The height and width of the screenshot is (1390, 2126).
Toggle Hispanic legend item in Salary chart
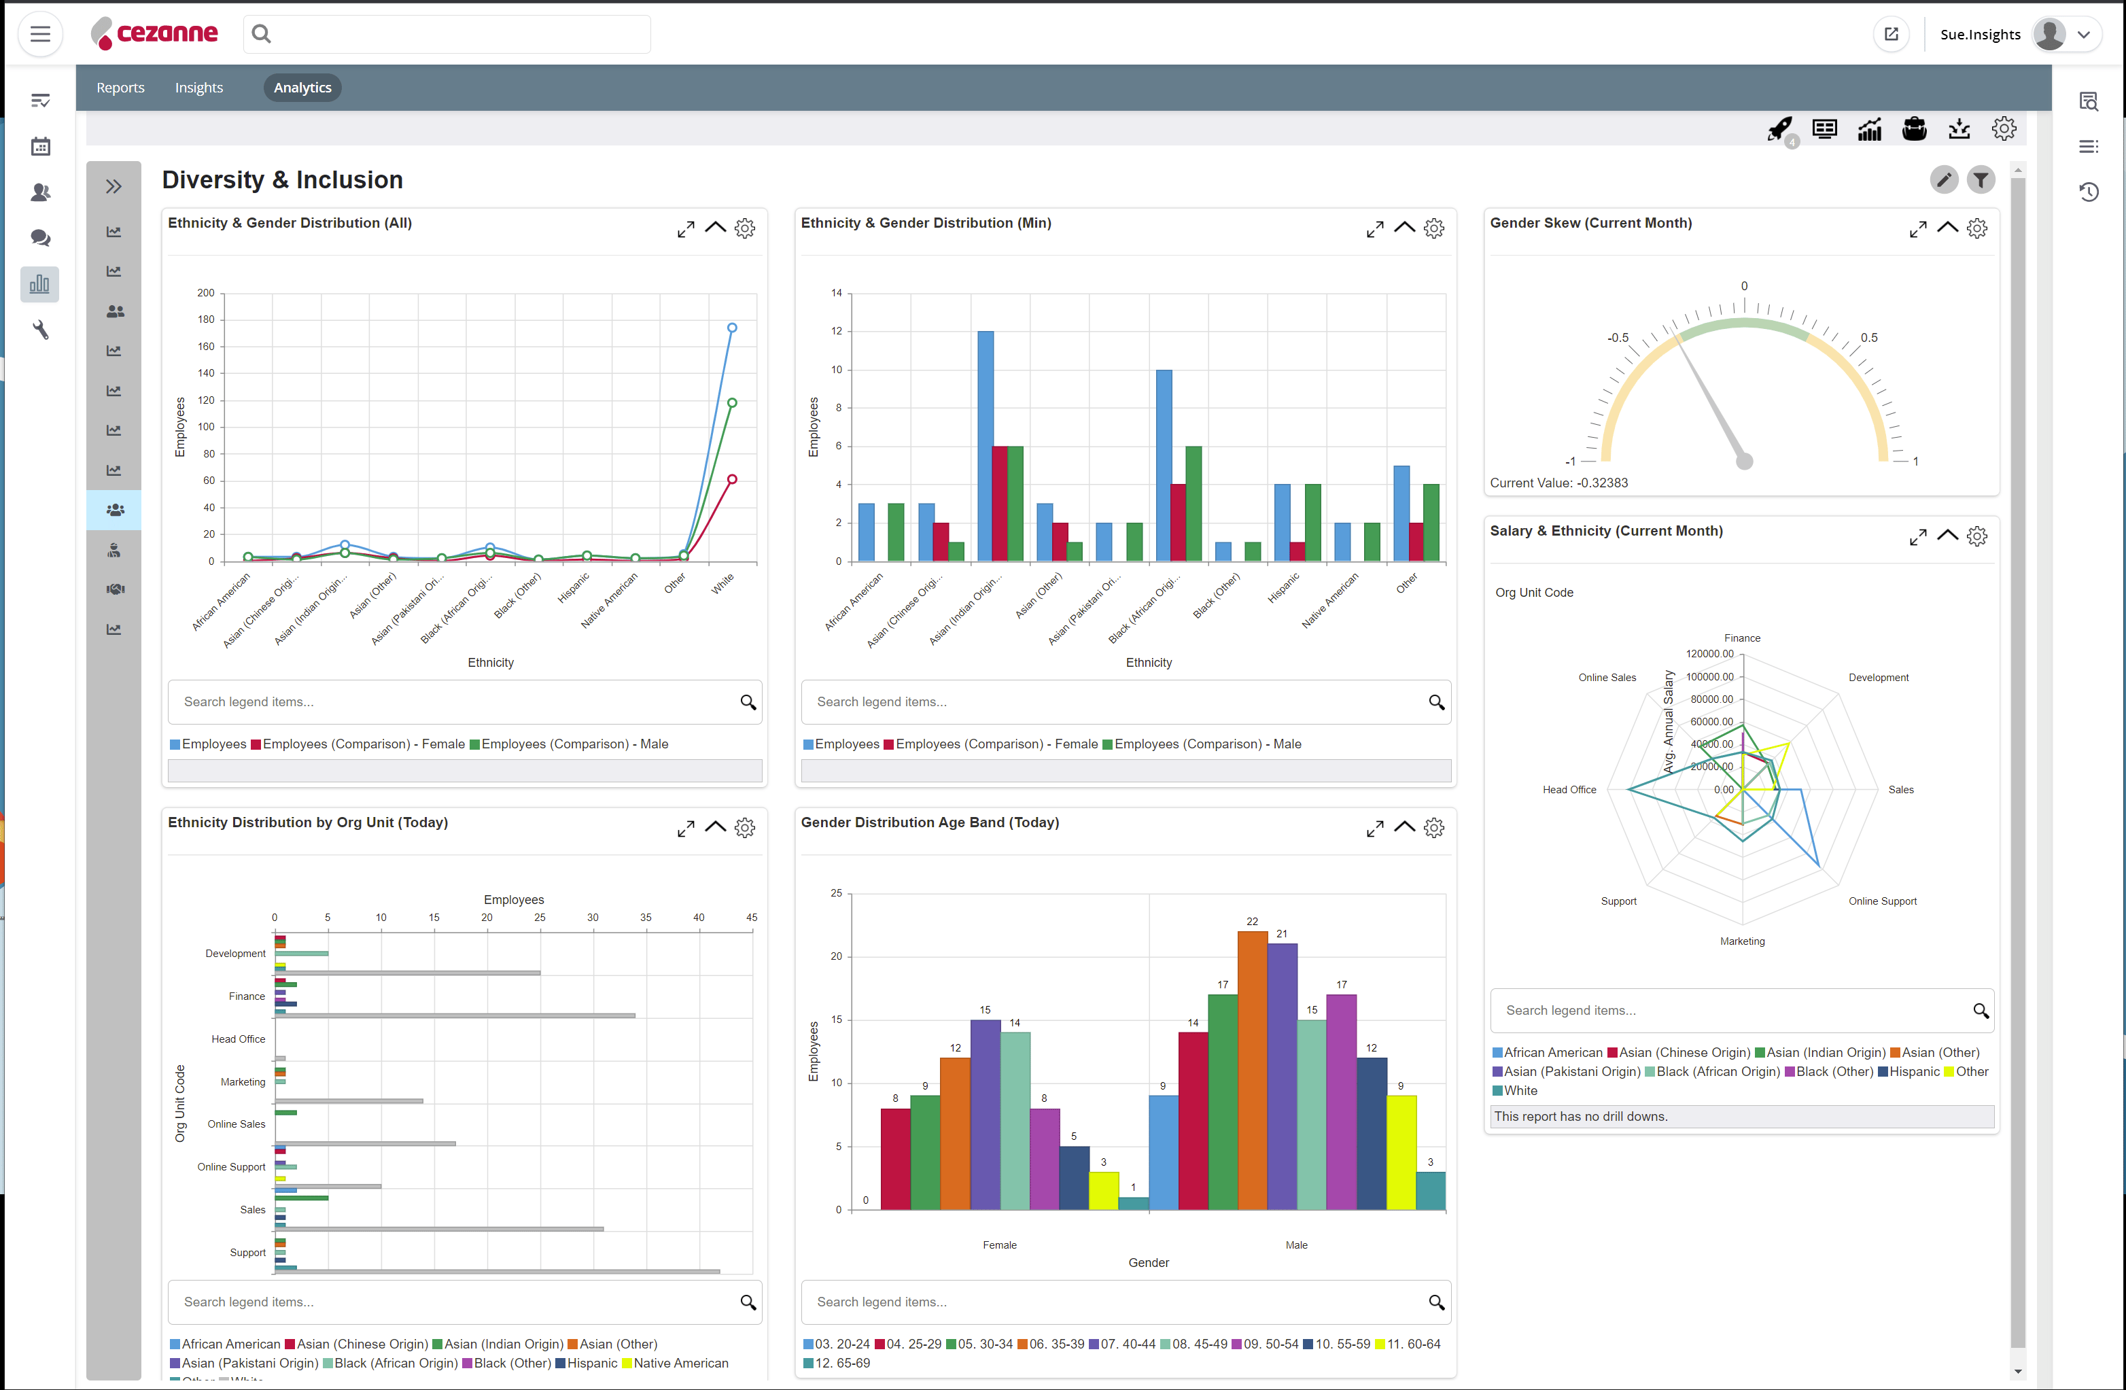(x=1913, y=1071)
